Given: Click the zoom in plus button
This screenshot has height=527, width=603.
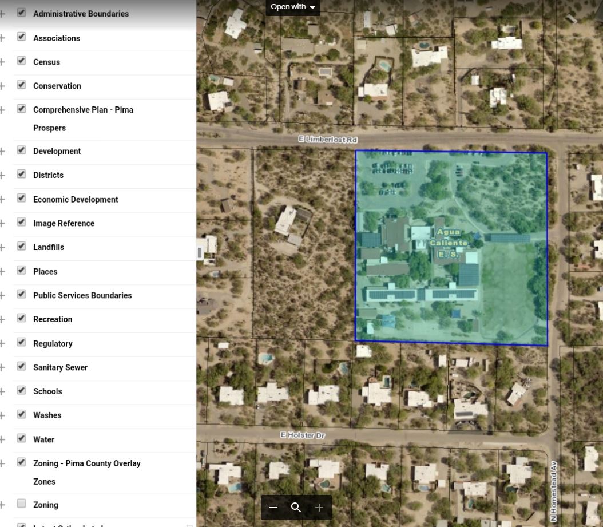Looking at the screenshot, I should (319, 508).
